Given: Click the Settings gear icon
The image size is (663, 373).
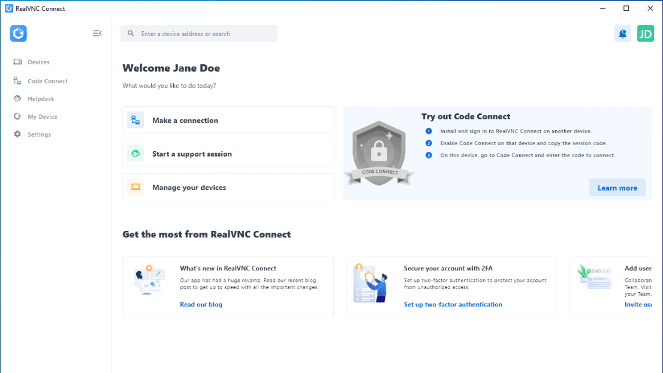Looking at the screenshot, I should coord(17,134).
